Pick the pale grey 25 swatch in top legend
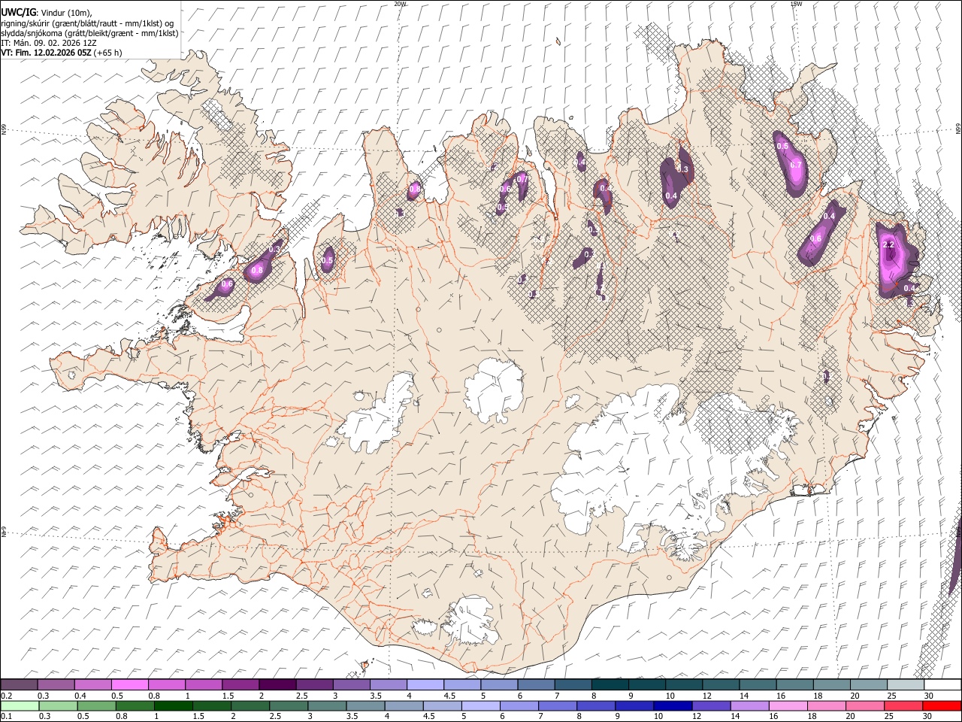Screen dimensions: 962x722 (906, 685)
